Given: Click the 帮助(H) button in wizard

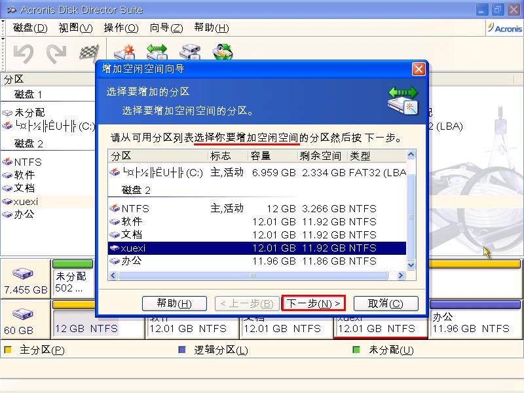Looking at the screenshot, I should [174, 303].
